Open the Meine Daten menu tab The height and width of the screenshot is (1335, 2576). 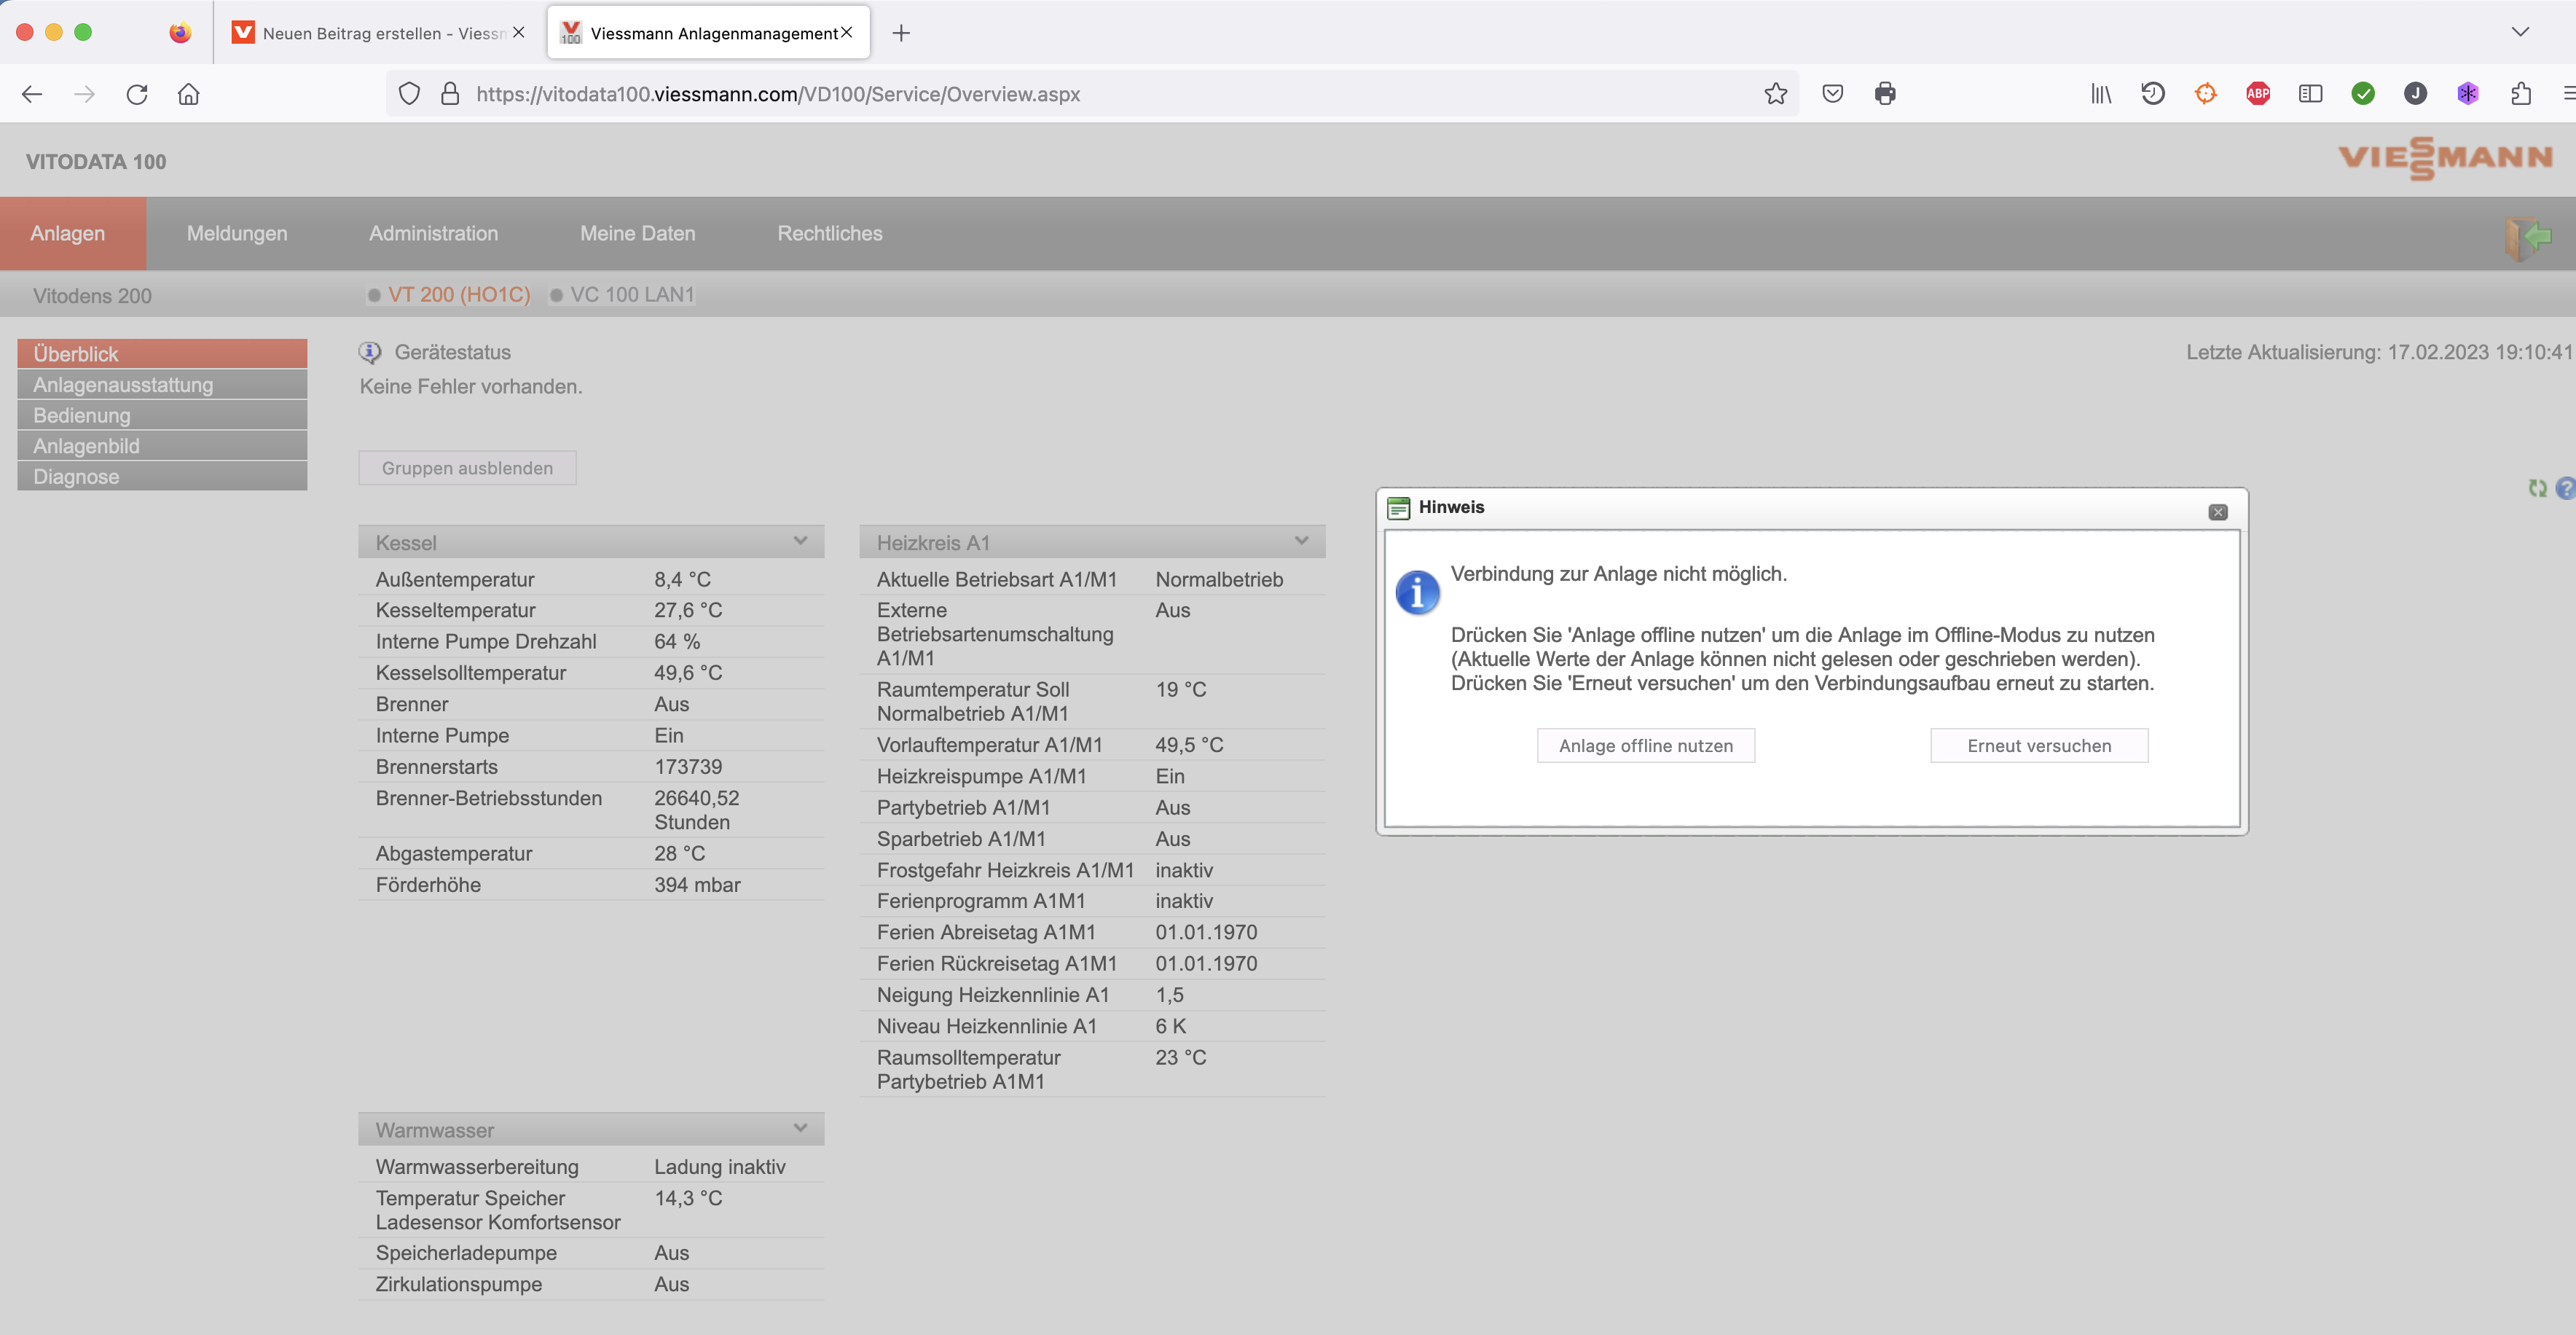coord(638,233)
